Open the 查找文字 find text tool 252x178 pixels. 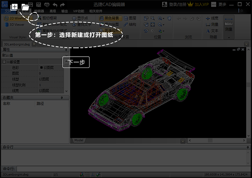(81, 24)
